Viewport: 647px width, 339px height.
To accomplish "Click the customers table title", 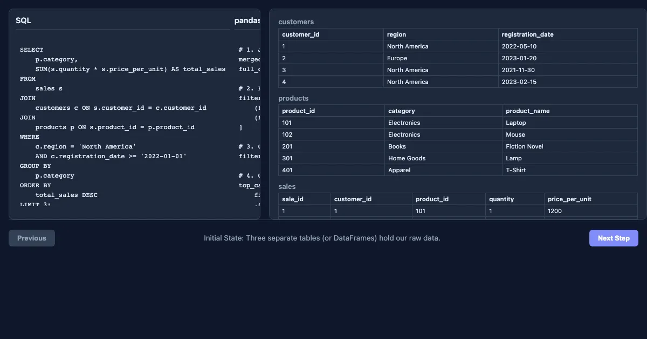I will tap(296, 22).
